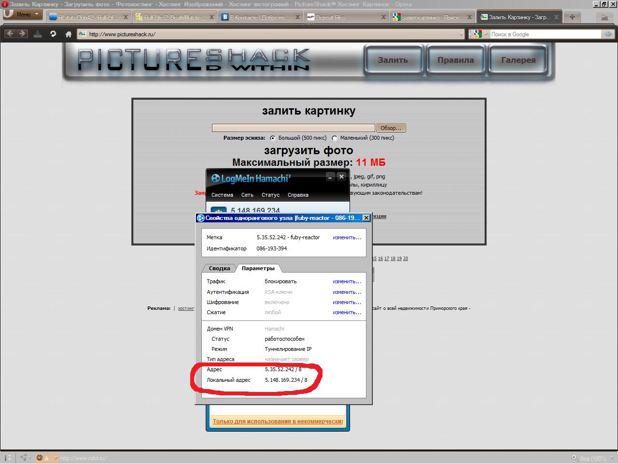618x464 pixels.
Task: Click изменить... link for Аутентификация
Action: click(347, 292)
